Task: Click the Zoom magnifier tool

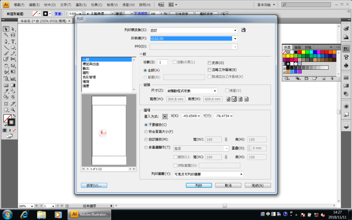Action: click(x=13, y=110)
